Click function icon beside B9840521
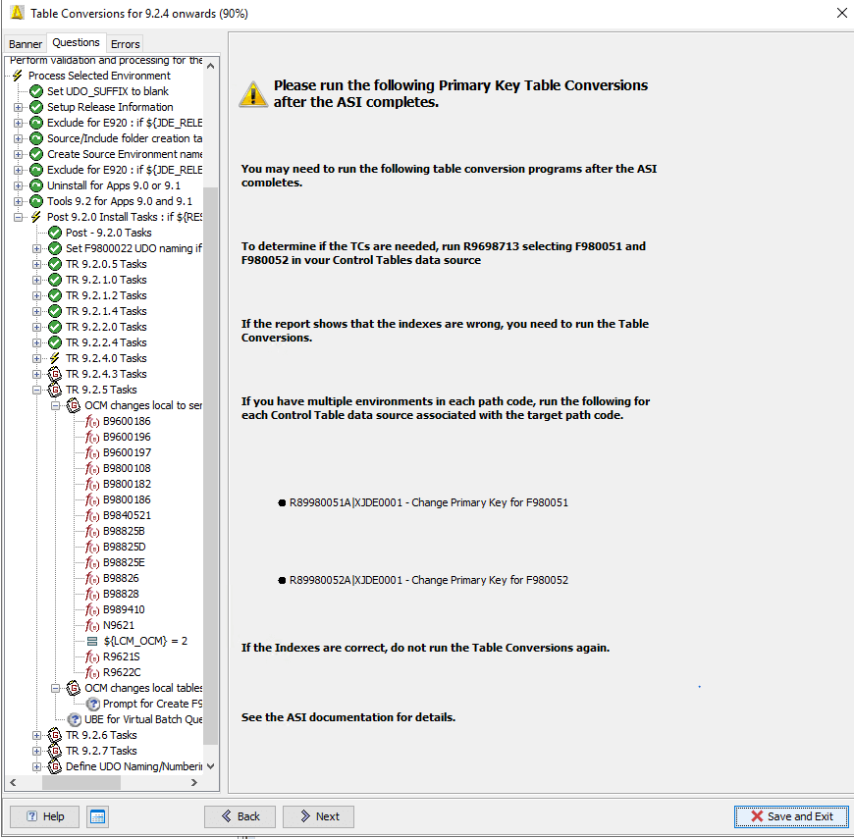854x839 pixels. 92,515
